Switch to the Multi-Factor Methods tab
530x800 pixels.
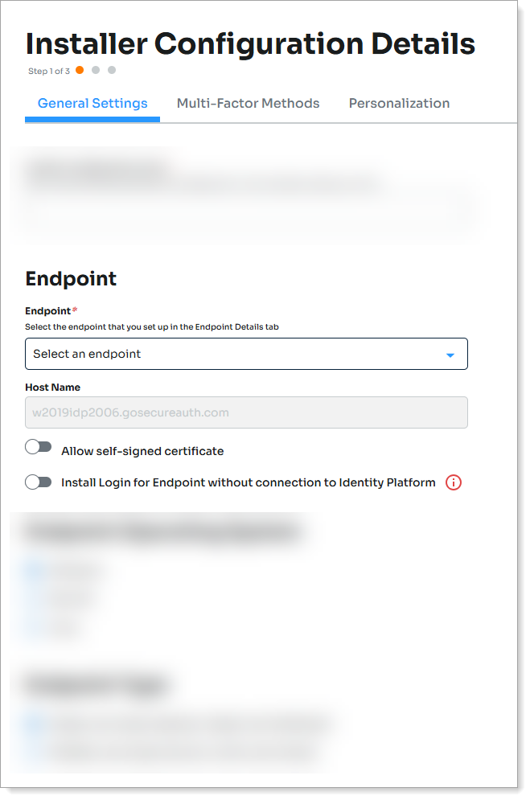point(248,103)
